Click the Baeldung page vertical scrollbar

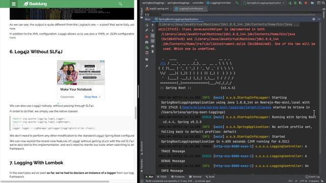click(x=136, y=113)
